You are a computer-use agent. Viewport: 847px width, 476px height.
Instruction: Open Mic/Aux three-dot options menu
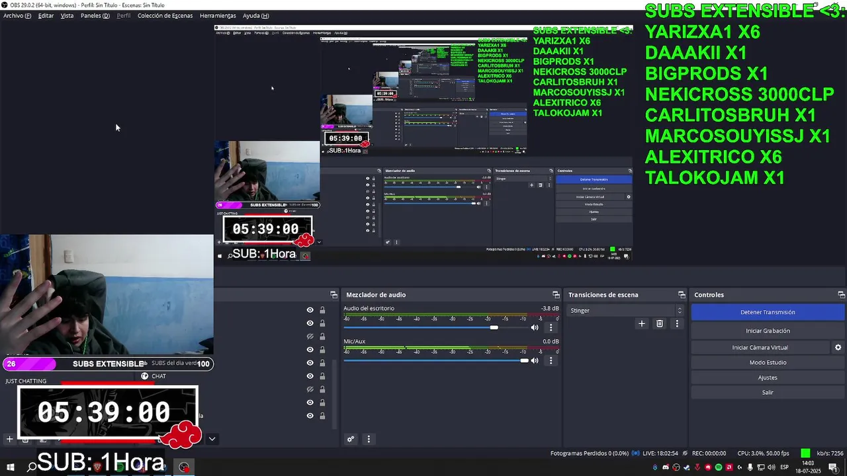(551, 360)
